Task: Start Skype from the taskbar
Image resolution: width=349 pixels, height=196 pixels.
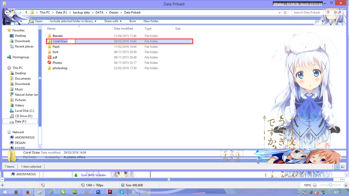Action: click(x=122, y=192)
